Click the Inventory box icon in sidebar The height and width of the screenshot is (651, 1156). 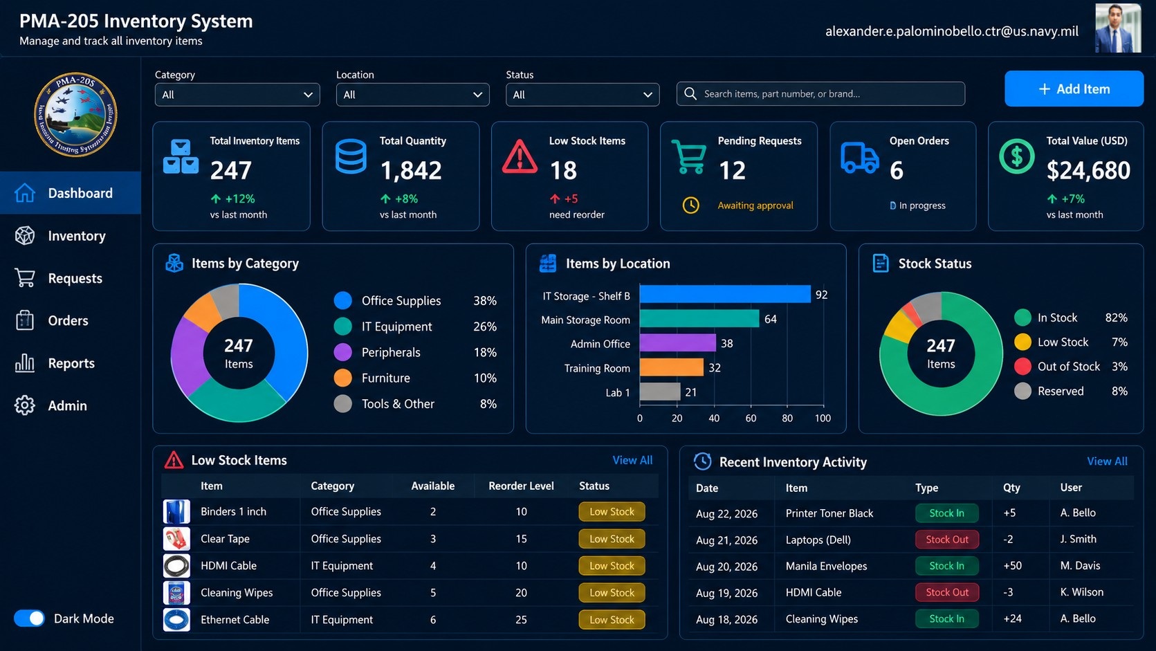(x=25, y=236)
